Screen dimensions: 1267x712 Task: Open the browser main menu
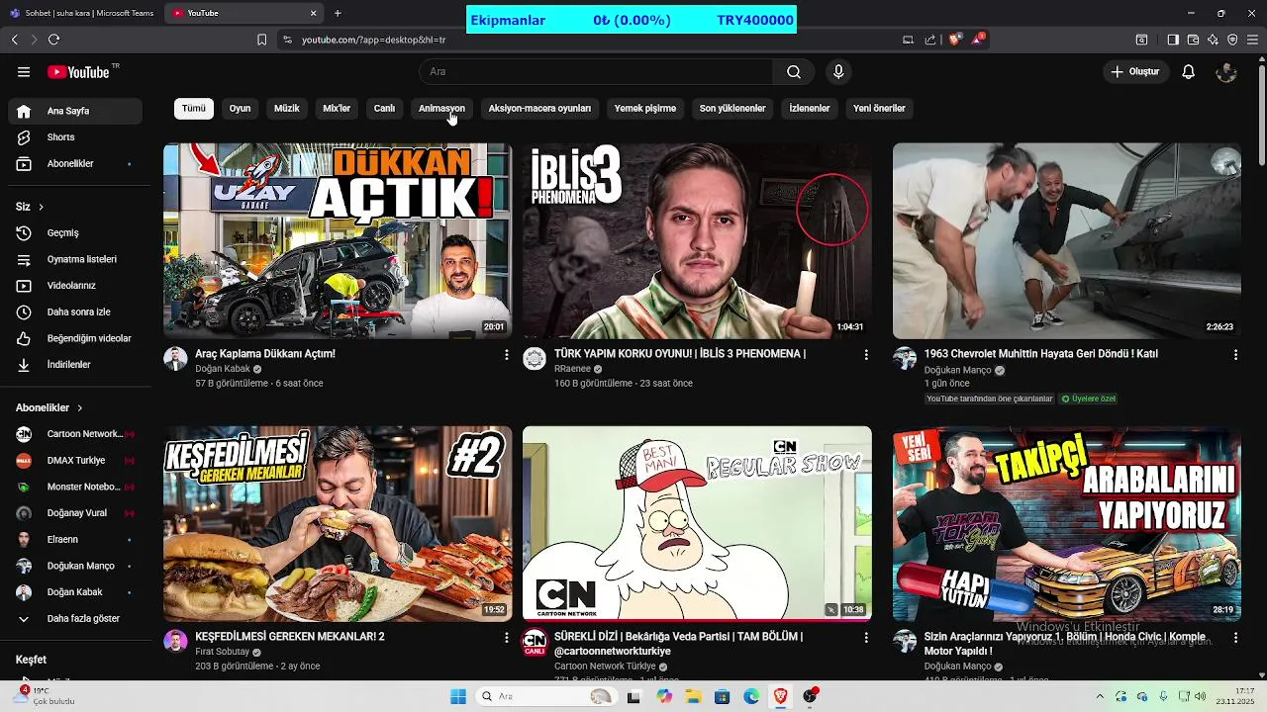coord(1253,40)
